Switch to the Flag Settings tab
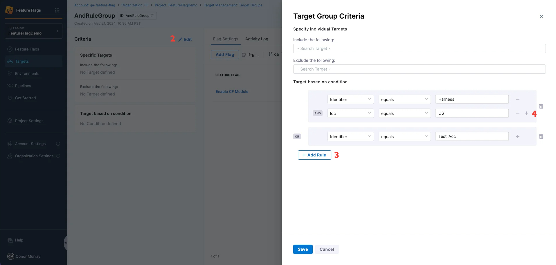The image size is (556, 265). [x=226, y=39]
